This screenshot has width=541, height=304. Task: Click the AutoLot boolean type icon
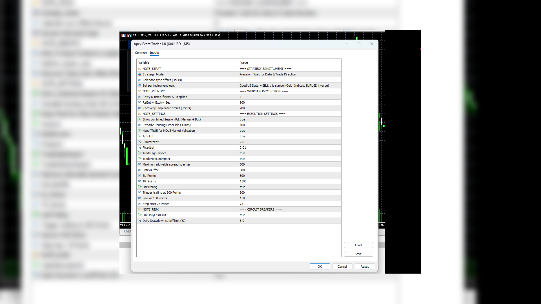[139, 136]
